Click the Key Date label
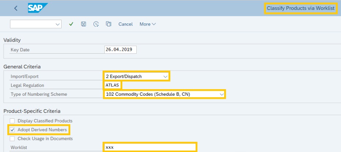The height and width of the screenshot is (152, 341). pos(20,50)
